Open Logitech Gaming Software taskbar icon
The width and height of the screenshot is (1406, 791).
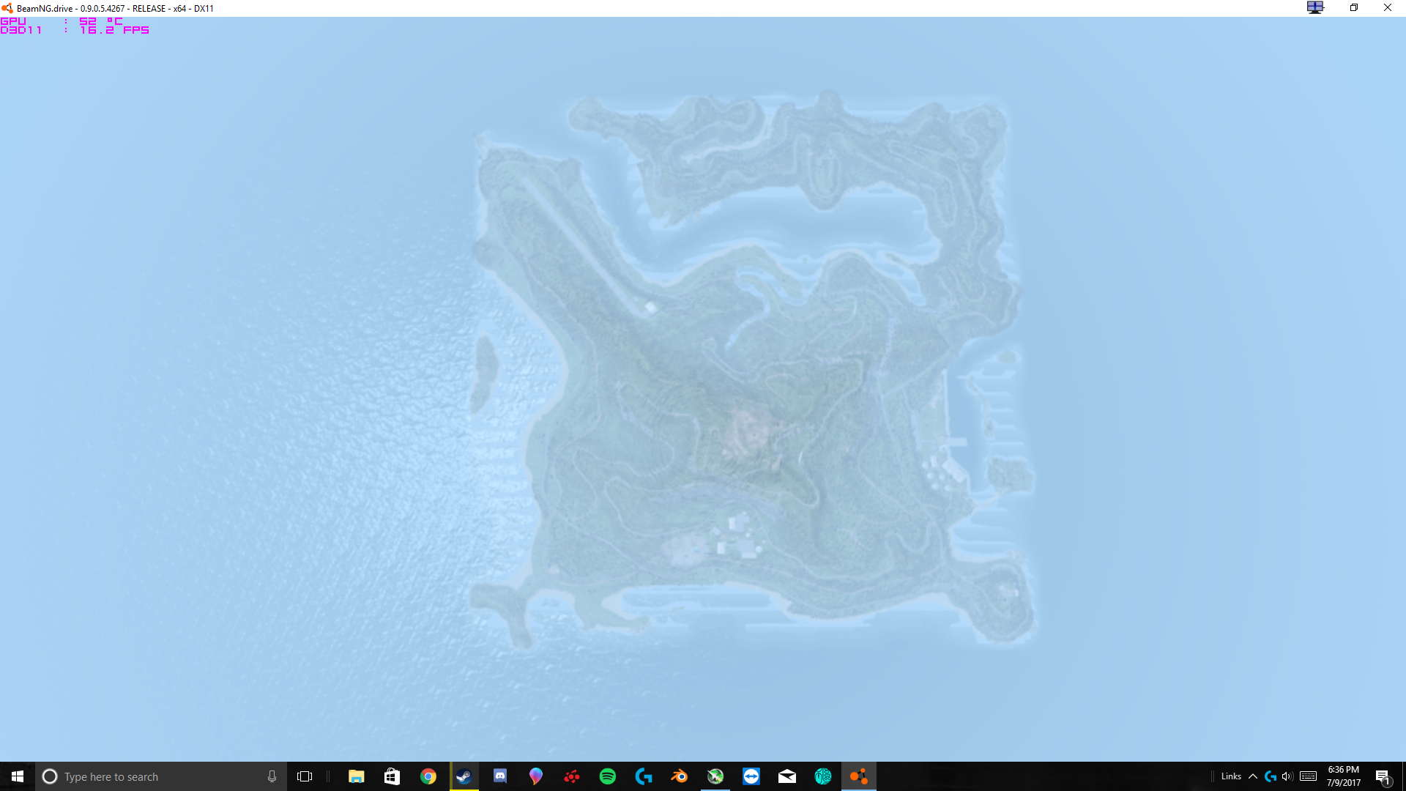[644, 776]
